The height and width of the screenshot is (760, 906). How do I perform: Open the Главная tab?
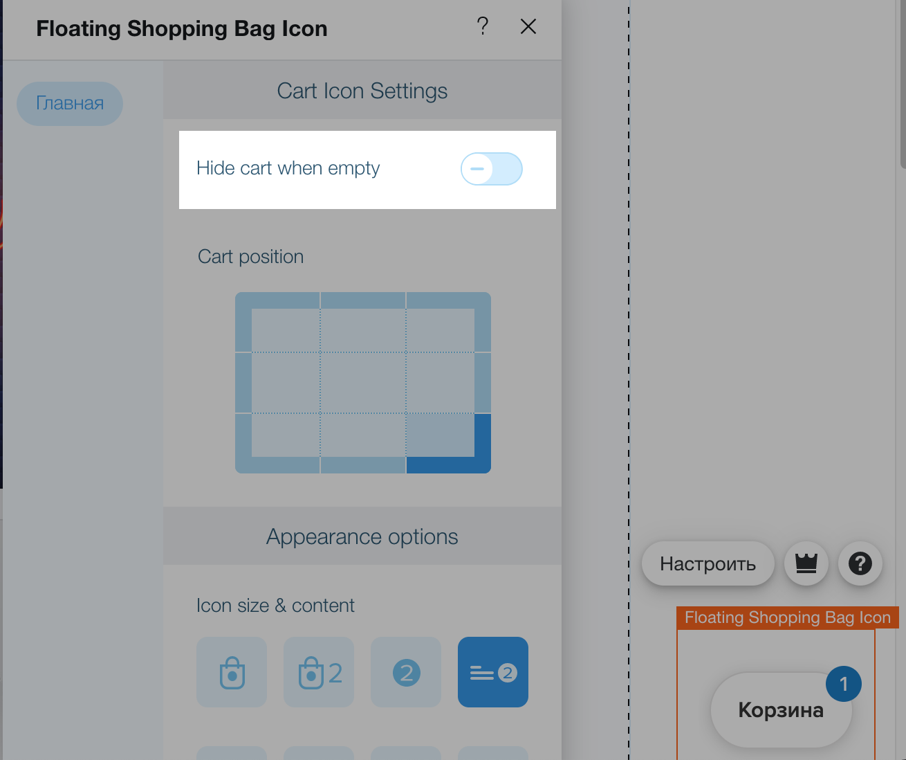pos(70,104)
